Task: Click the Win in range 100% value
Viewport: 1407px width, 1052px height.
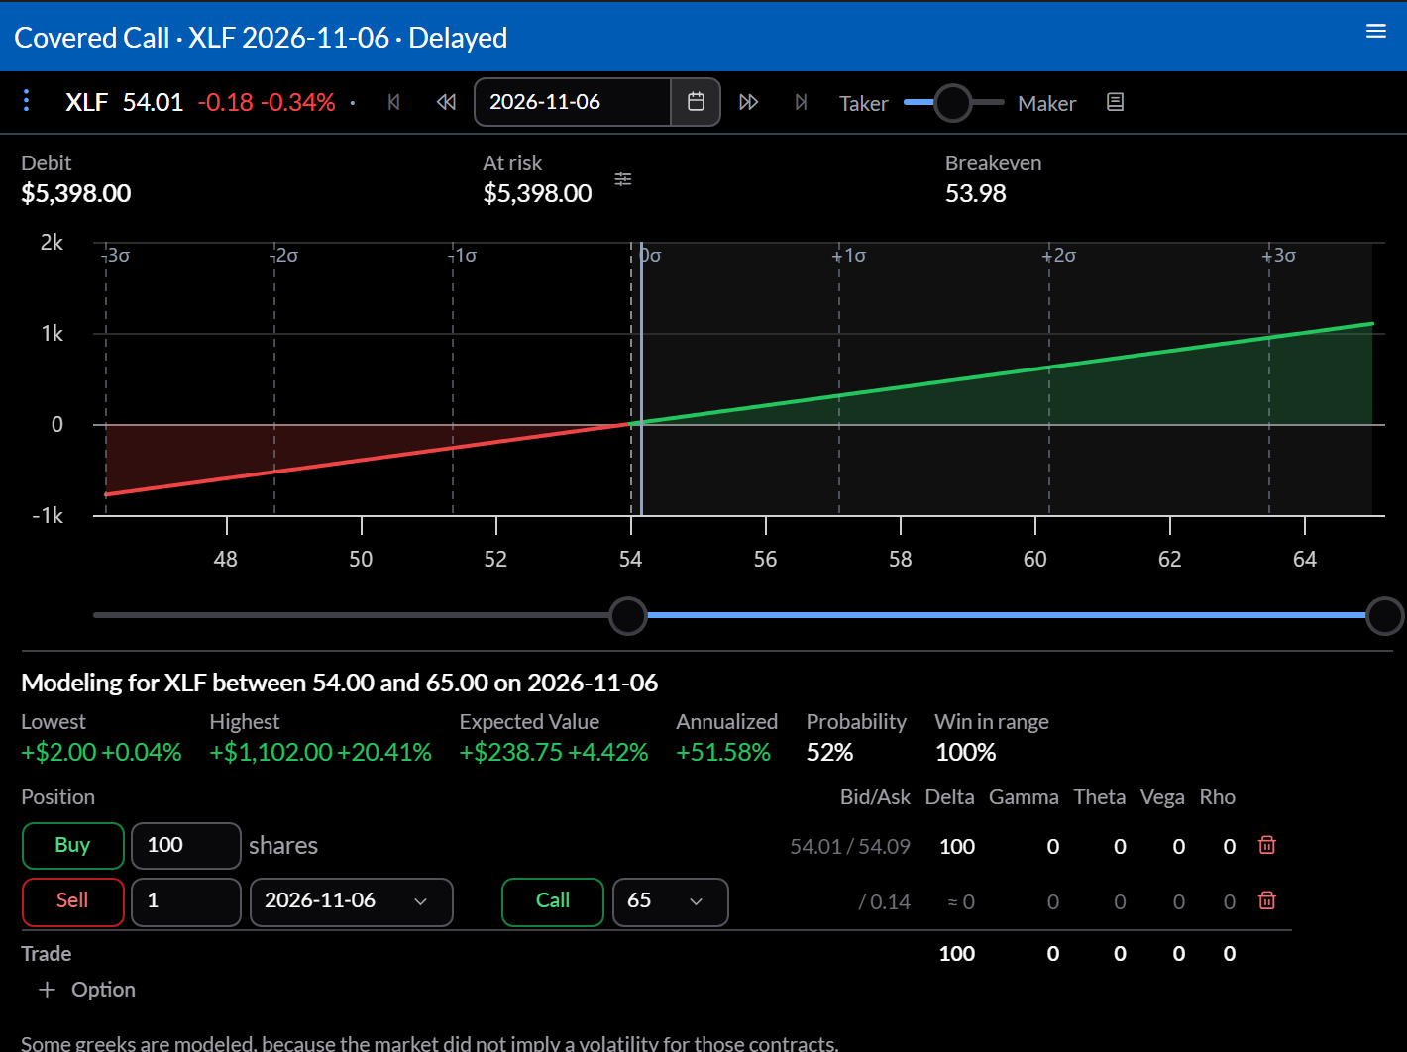Action: [x=966, y=753]
